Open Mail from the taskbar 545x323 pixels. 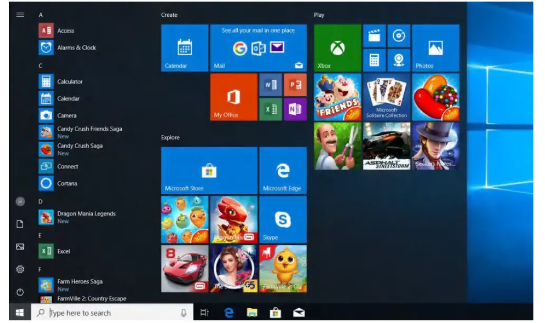pos(299,312)
